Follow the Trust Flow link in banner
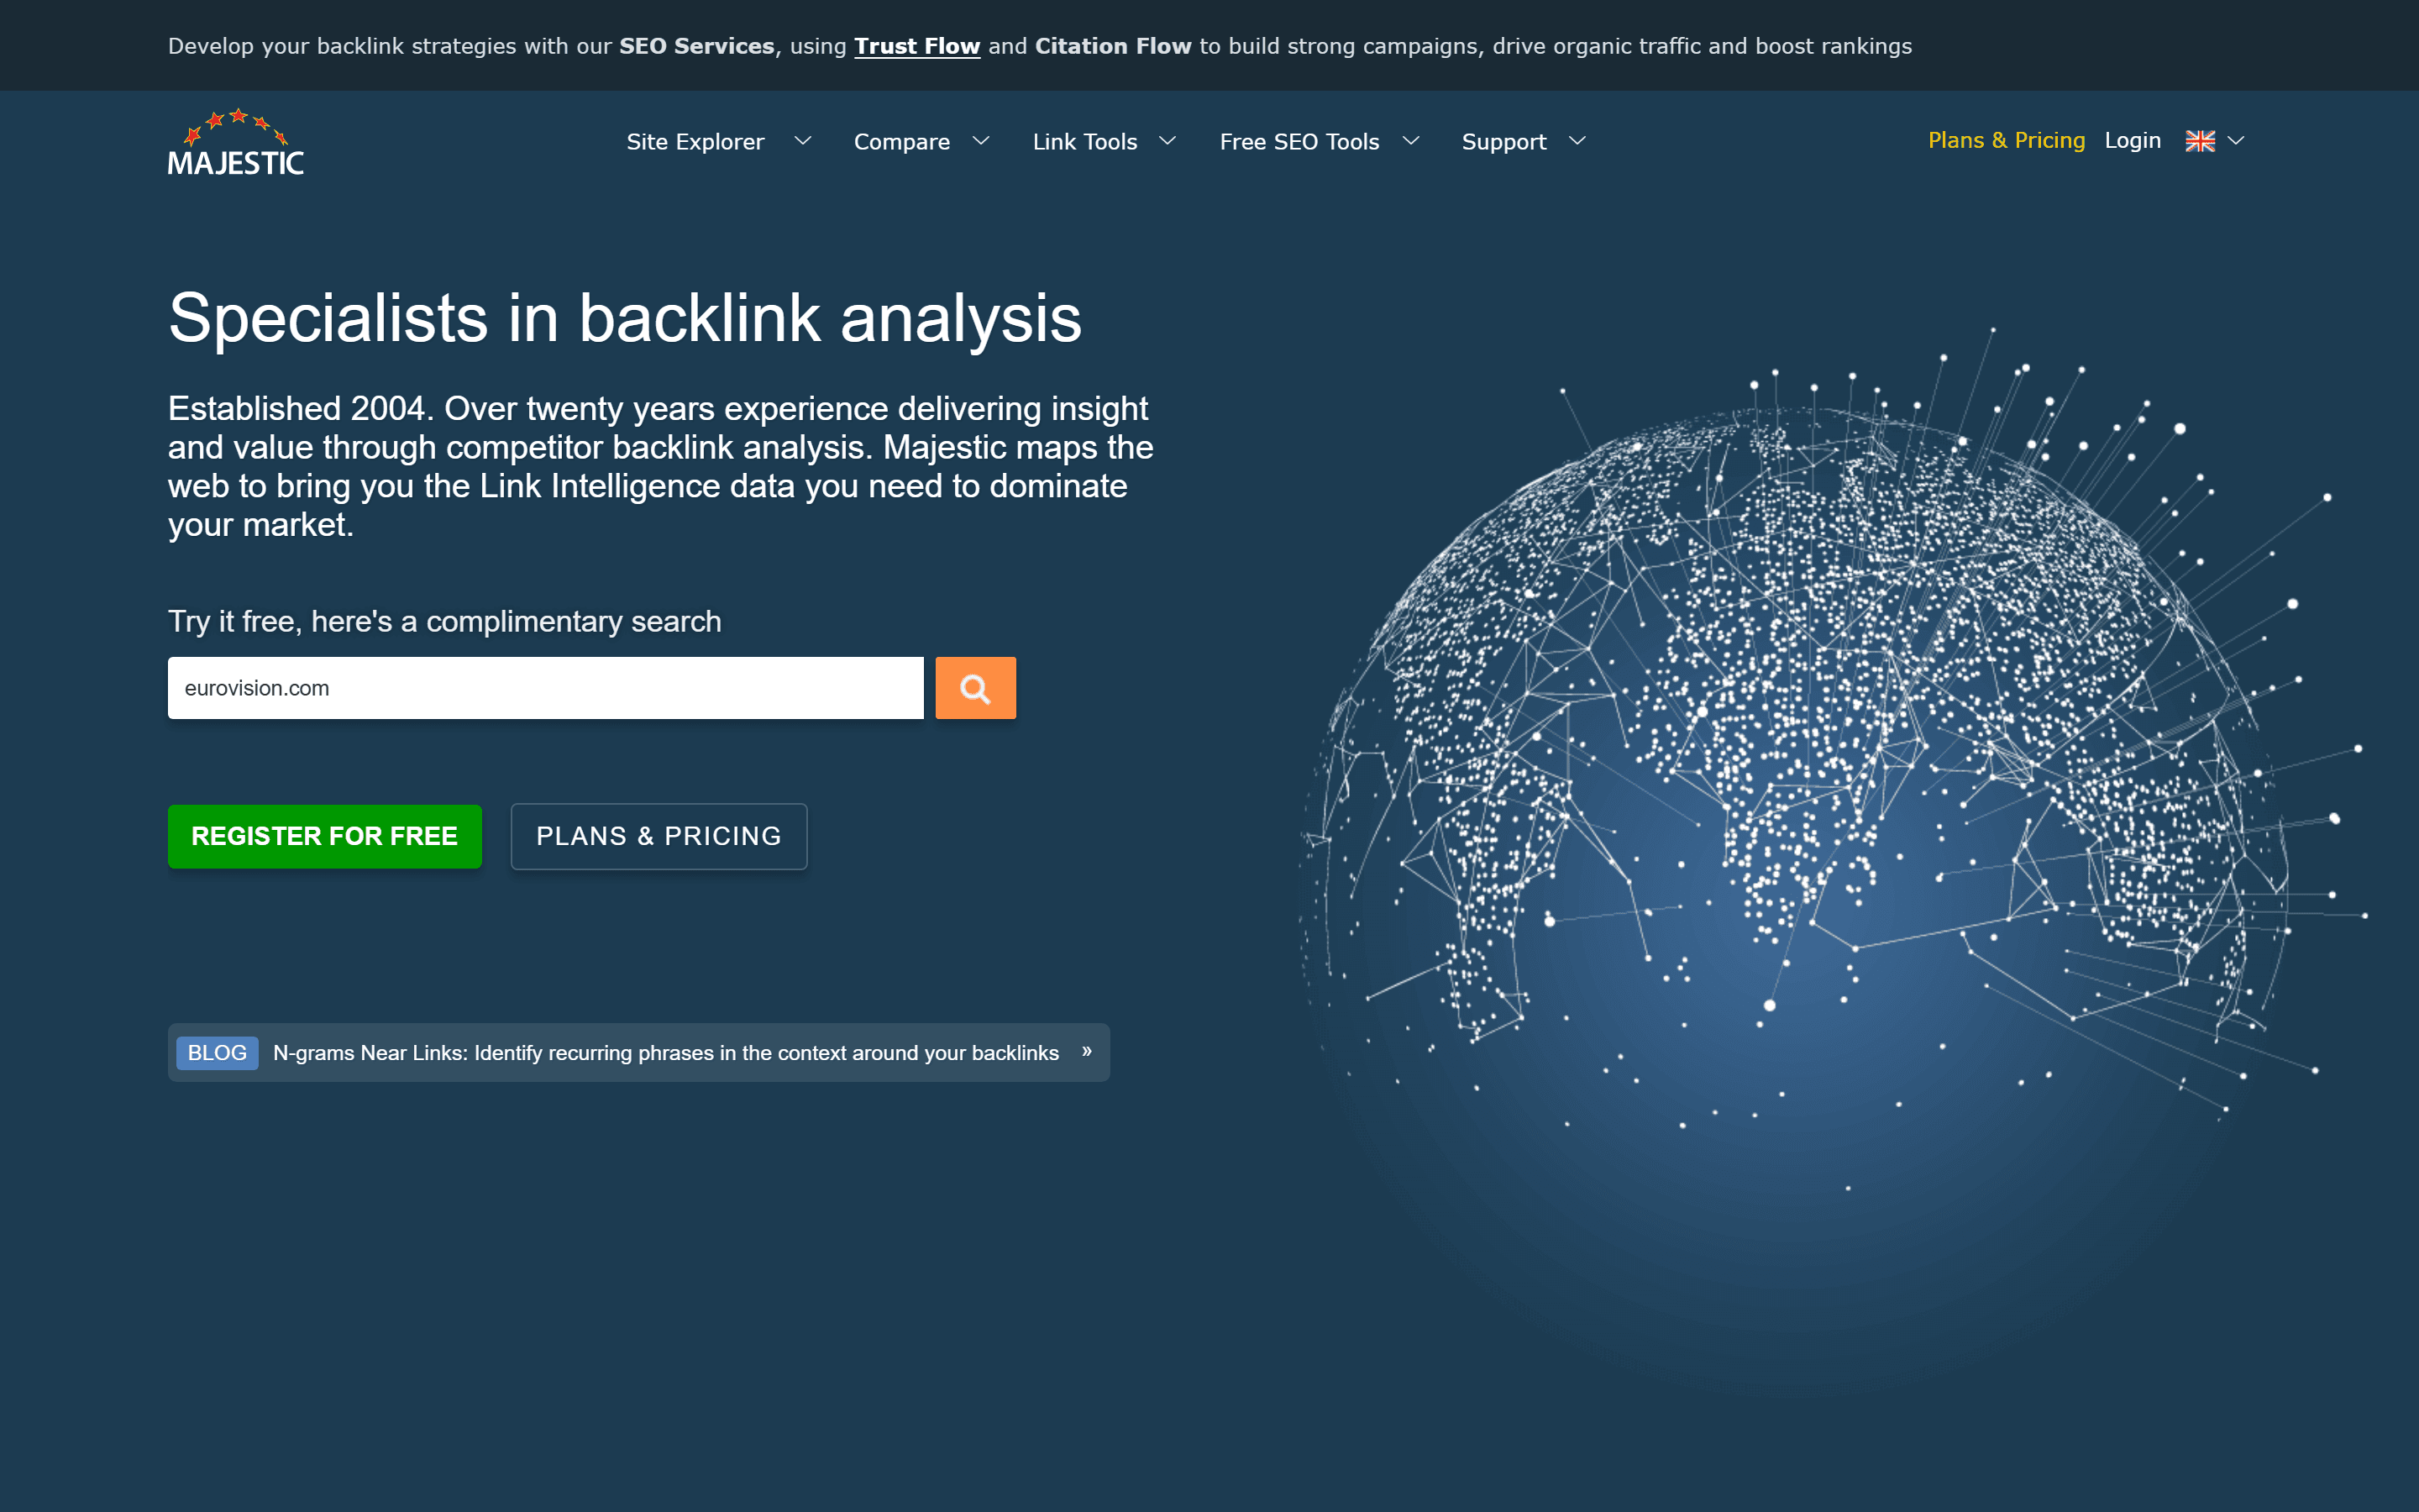This screenshot has width=2419, height=1512. [x=916, y=46]
